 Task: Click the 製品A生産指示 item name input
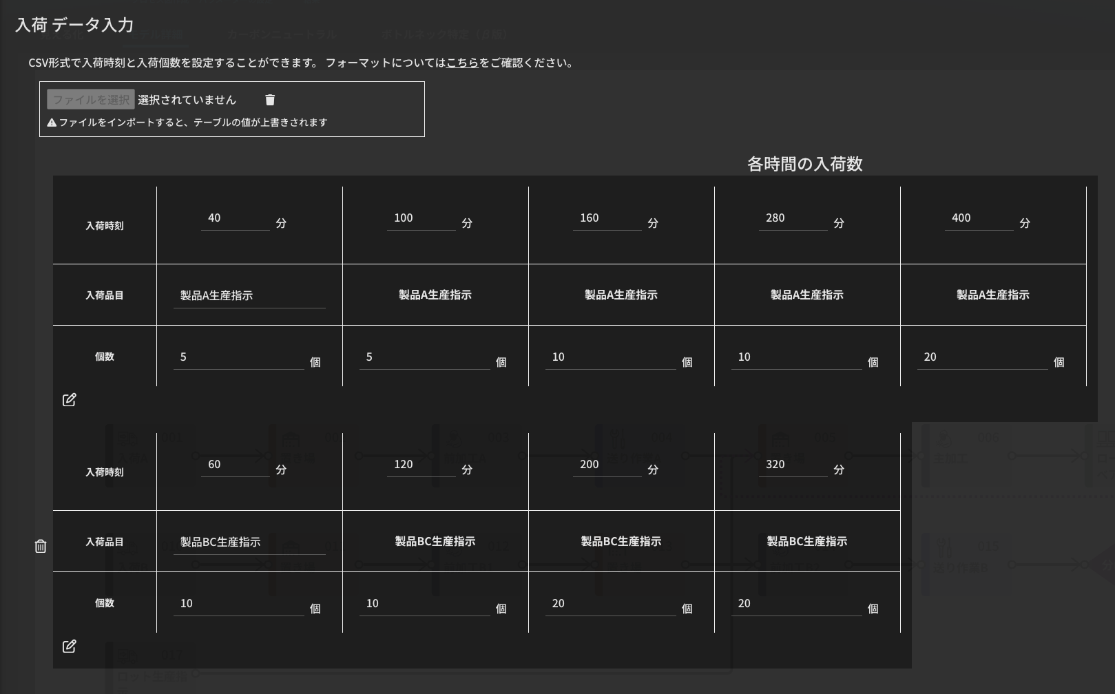(x=249, y=295)
